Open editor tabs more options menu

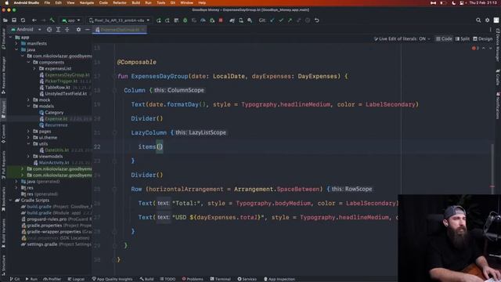(x=491, y=30)
